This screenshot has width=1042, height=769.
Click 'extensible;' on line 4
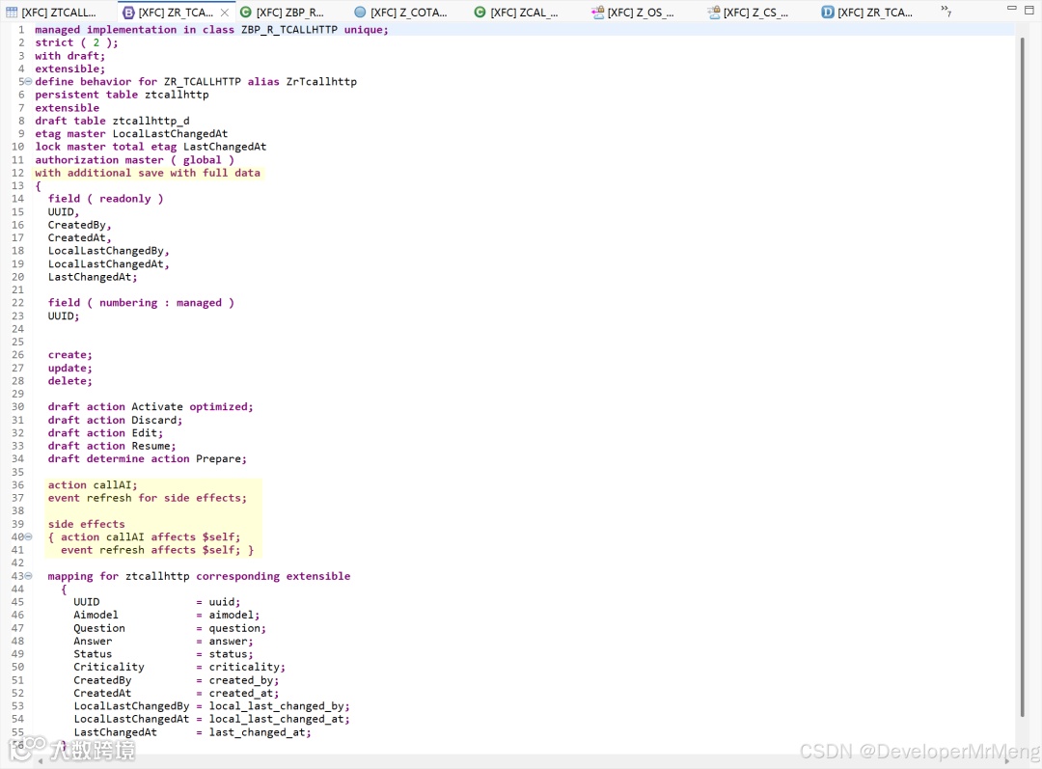click(69, 69)
